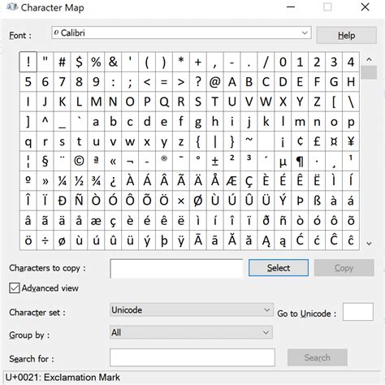Click the status bar Exclamation Mark text
This screenshot has height=385, width=385.
coord(82,377)
